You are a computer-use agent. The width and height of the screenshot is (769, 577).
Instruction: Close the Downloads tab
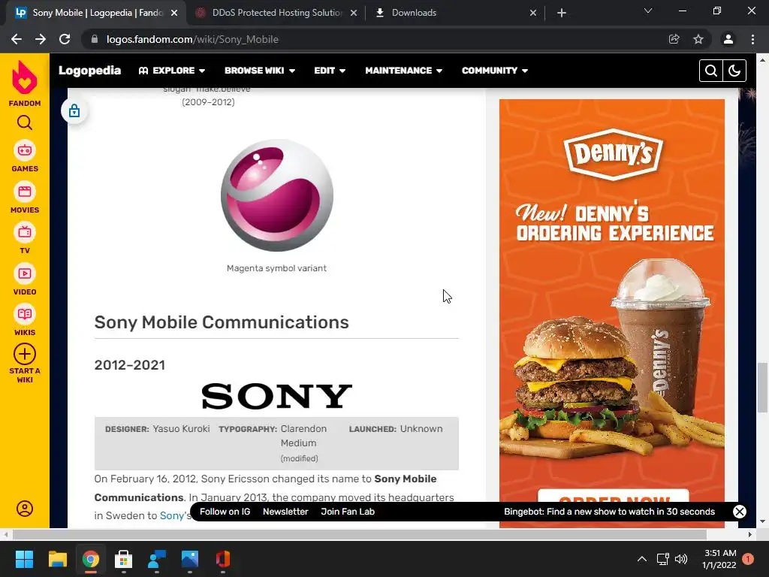click(533, 13)
